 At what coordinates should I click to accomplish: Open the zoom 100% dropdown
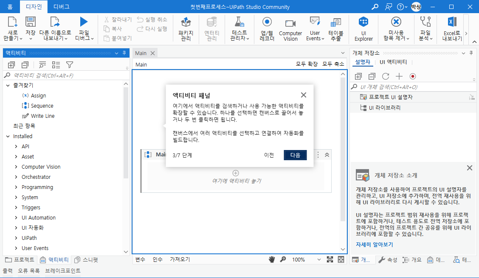319,259
